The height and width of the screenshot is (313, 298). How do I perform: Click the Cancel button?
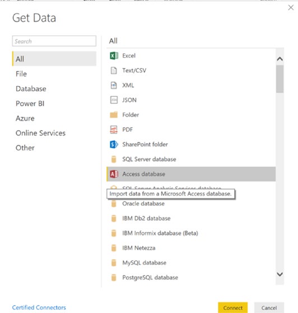click(x=269, y=308)
